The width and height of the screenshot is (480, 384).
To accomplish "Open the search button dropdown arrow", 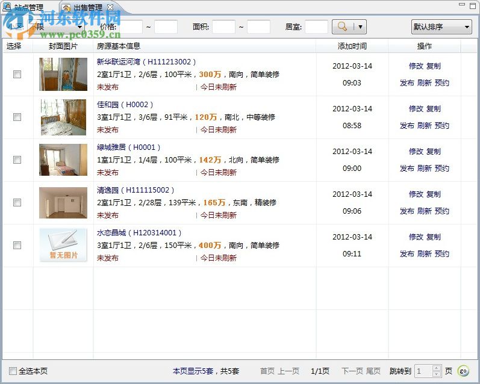I will pos(360,27).
